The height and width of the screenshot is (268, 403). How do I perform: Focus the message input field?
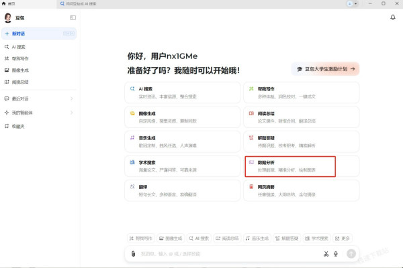(229, 254)
